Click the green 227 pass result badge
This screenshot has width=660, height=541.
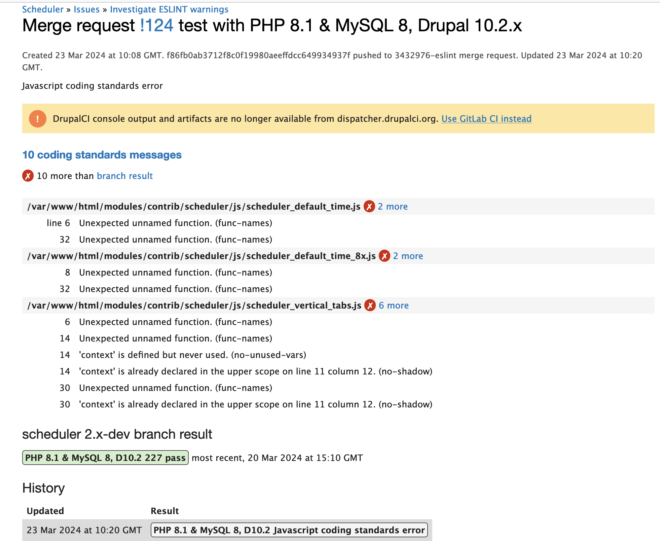tap(105, 458)
